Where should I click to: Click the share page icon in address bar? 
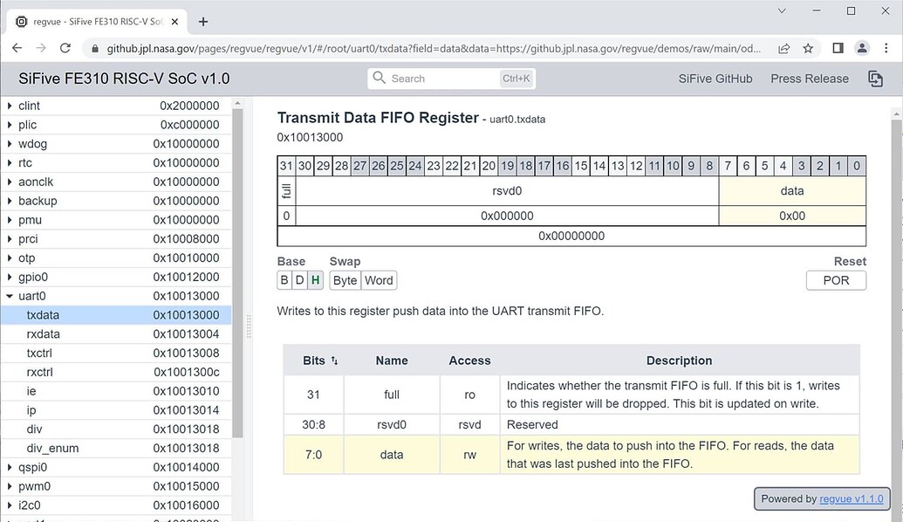point(784,48)
